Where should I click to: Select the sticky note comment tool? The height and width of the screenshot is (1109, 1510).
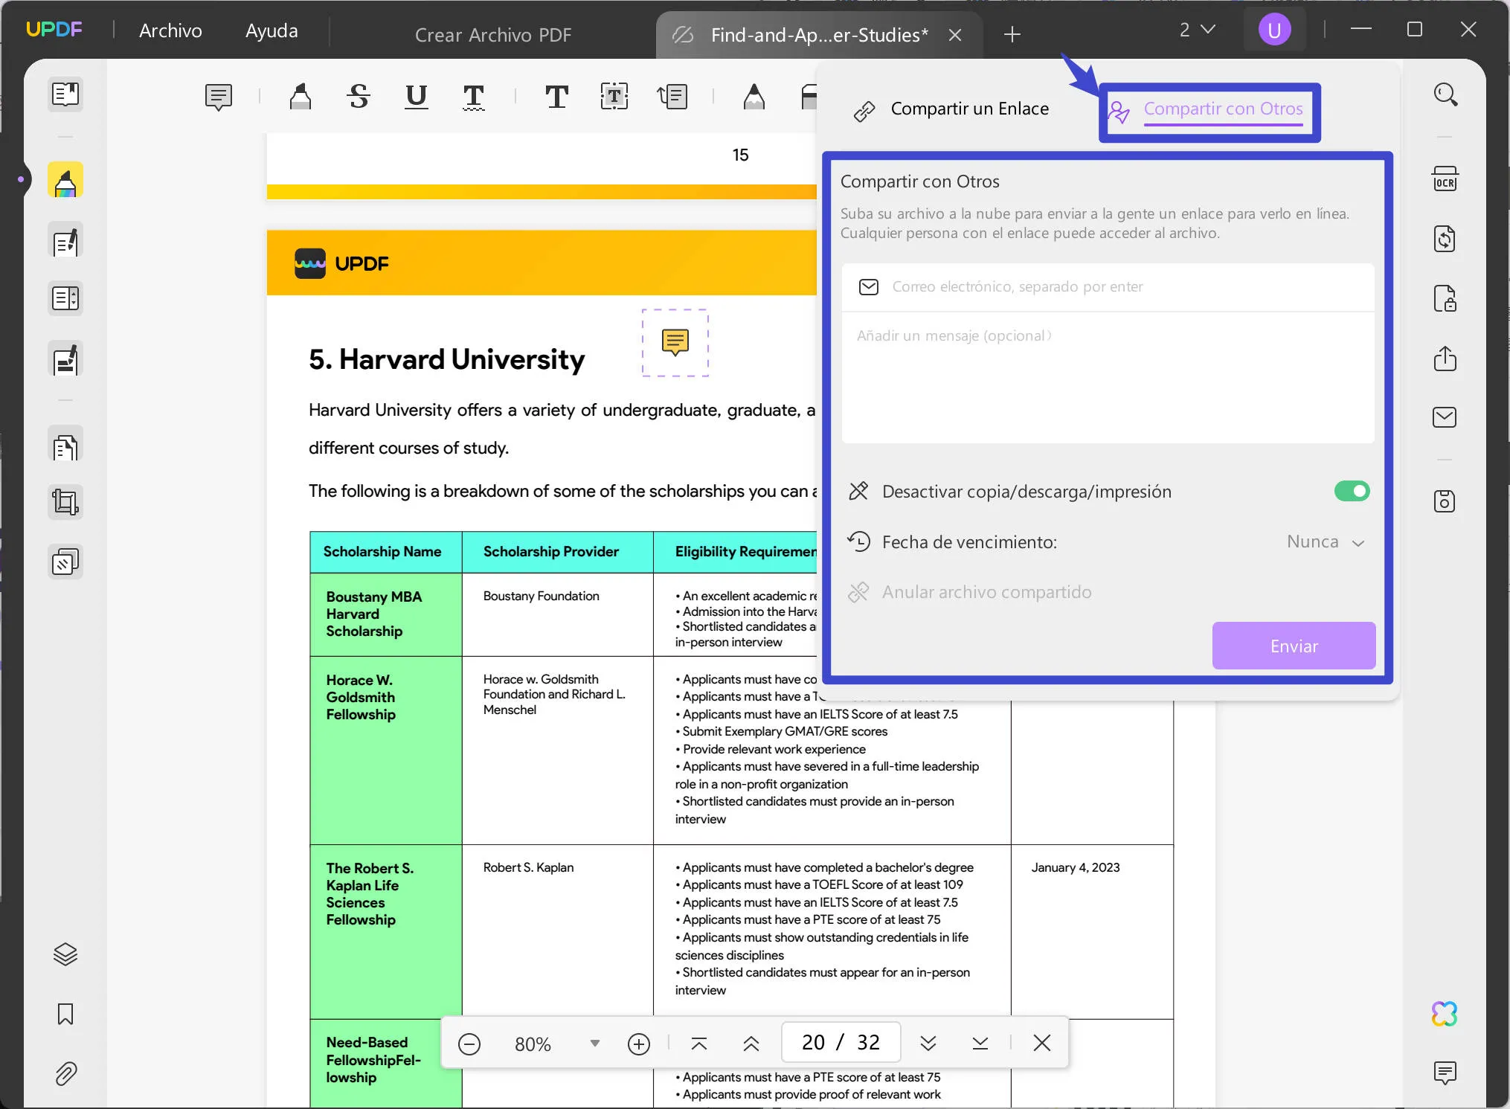(219, 97)
